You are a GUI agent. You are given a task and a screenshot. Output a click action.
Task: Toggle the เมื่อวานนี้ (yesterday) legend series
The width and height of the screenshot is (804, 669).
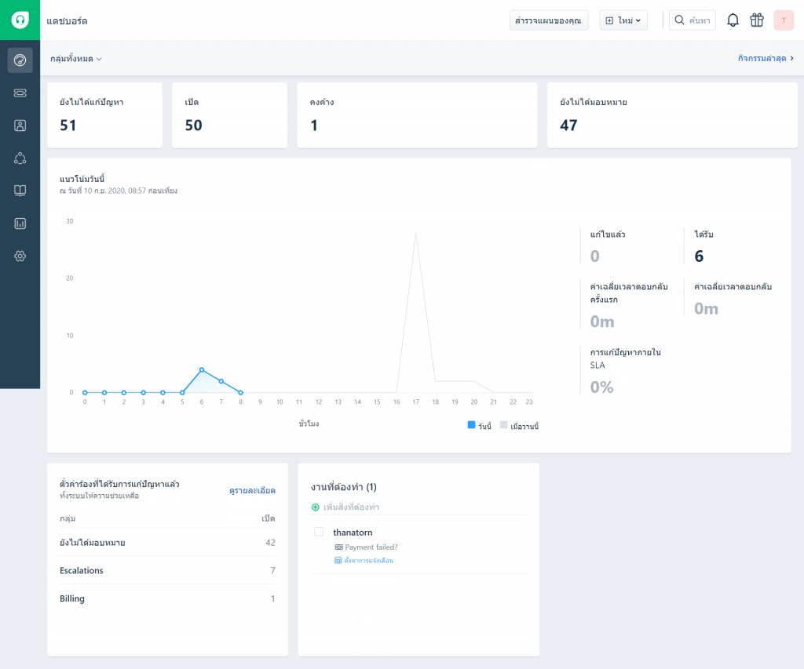point(519,426)
